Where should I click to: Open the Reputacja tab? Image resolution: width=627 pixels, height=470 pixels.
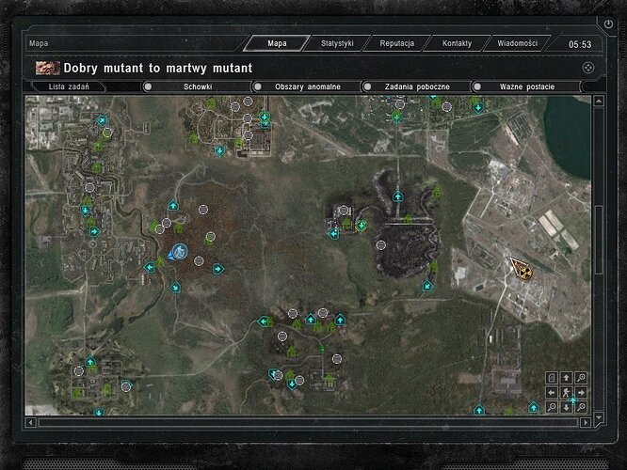point(396,43)
